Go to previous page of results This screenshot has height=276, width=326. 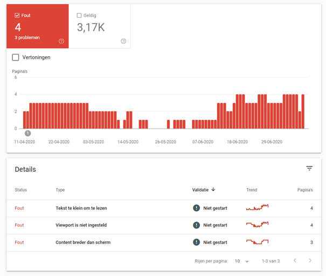295,260
